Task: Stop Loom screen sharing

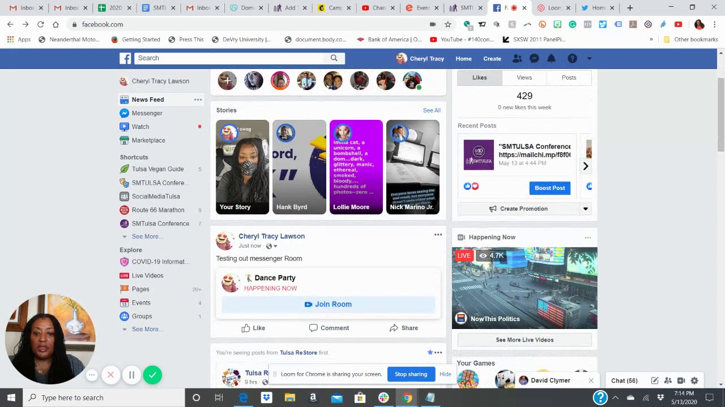Action: 411,374
